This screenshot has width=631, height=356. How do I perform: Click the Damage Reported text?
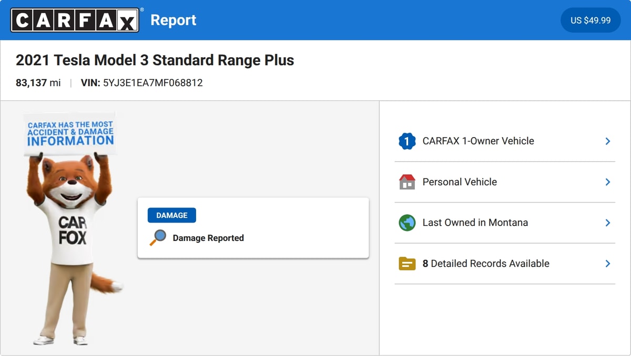click(x=208, y=238)
